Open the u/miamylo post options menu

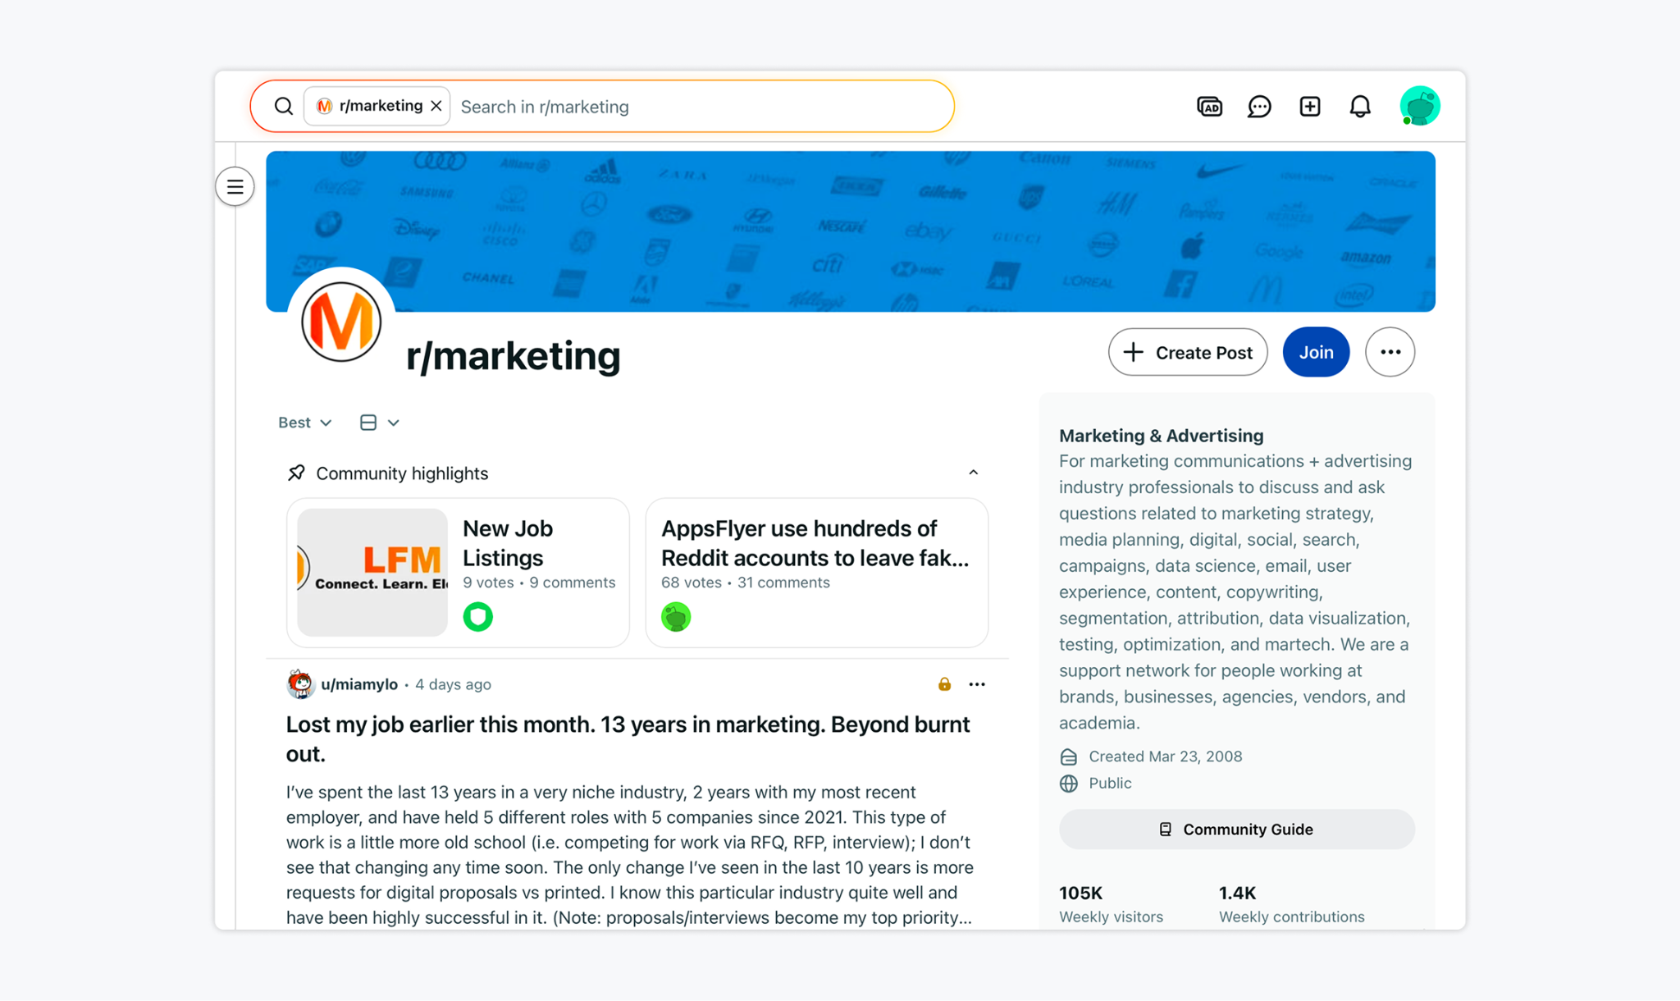[x=976, y=684]
